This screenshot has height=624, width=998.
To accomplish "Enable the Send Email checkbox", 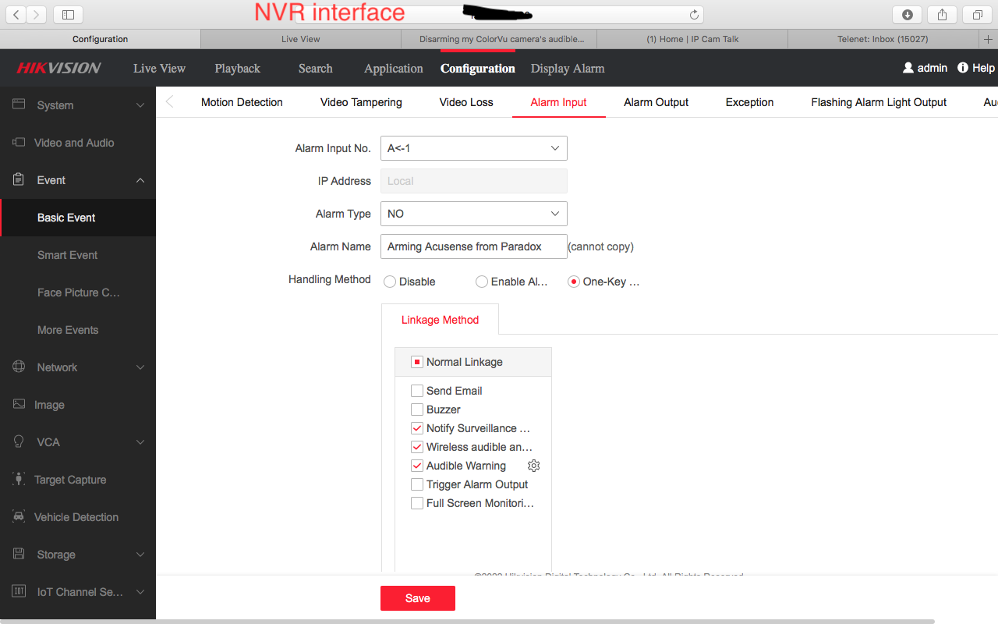I will click(x=417, y=391).
